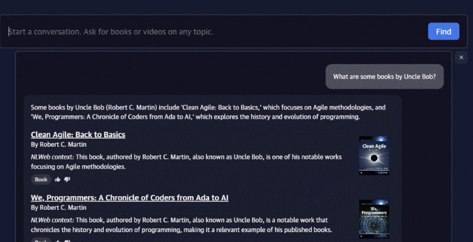View the We, Programmers cover thumbnail
Viewport: 473px width, 242px height.
[374, 219]
